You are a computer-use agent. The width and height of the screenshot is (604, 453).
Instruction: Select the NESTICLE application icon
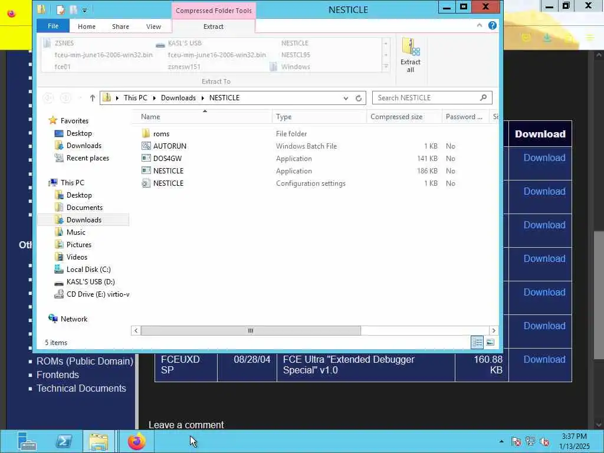point(146,170)
